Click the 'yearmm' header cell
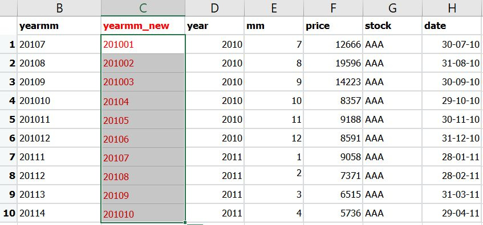 click(x=59, y=26)
